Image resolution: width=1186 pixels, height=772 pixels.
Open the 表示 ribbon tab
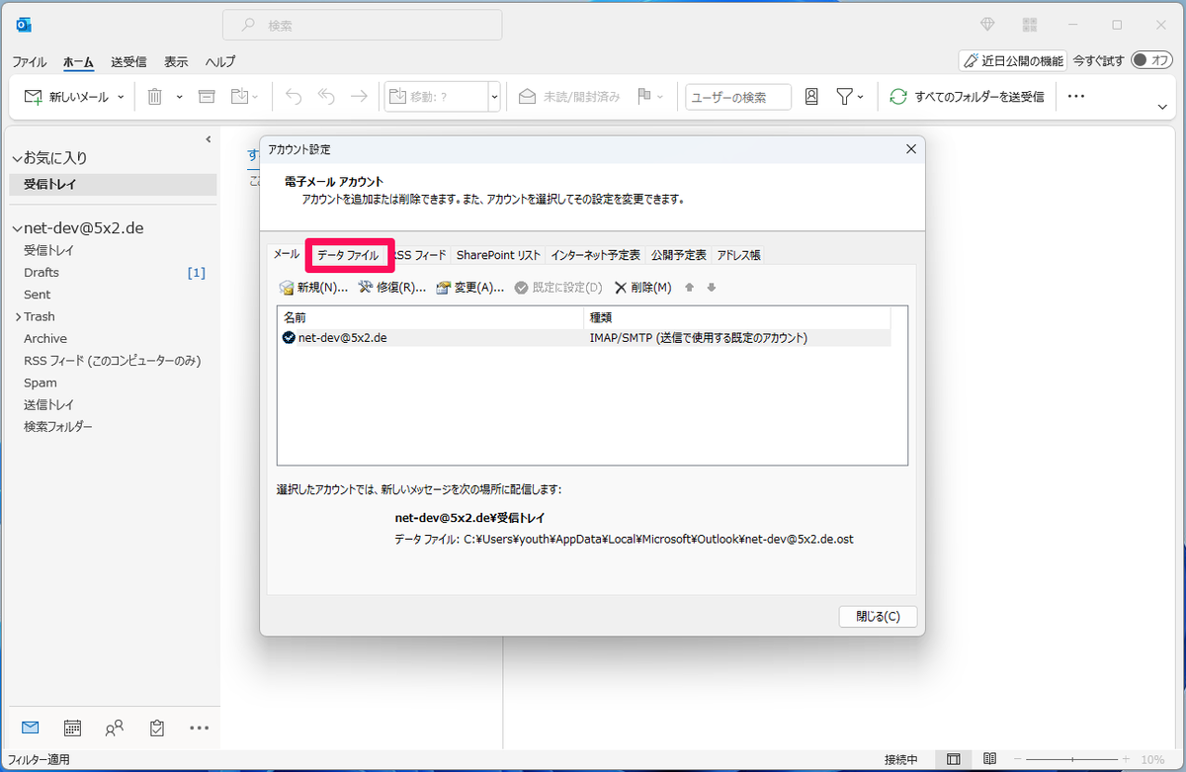tap(176, 61)
